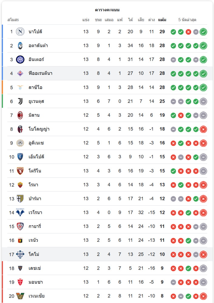Screen dimensions: 214x303
Task: Open the อูดิเนเซ team link
Action: pyautogui.click(x=36, y=143)
